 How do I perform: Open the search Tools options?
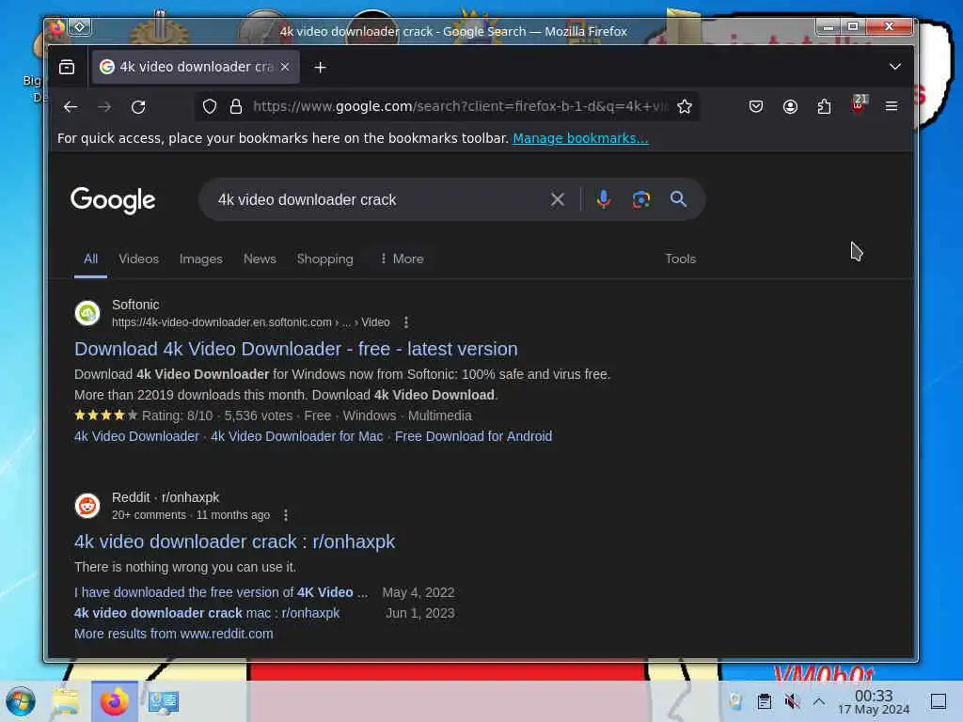[x=681, y=259]
